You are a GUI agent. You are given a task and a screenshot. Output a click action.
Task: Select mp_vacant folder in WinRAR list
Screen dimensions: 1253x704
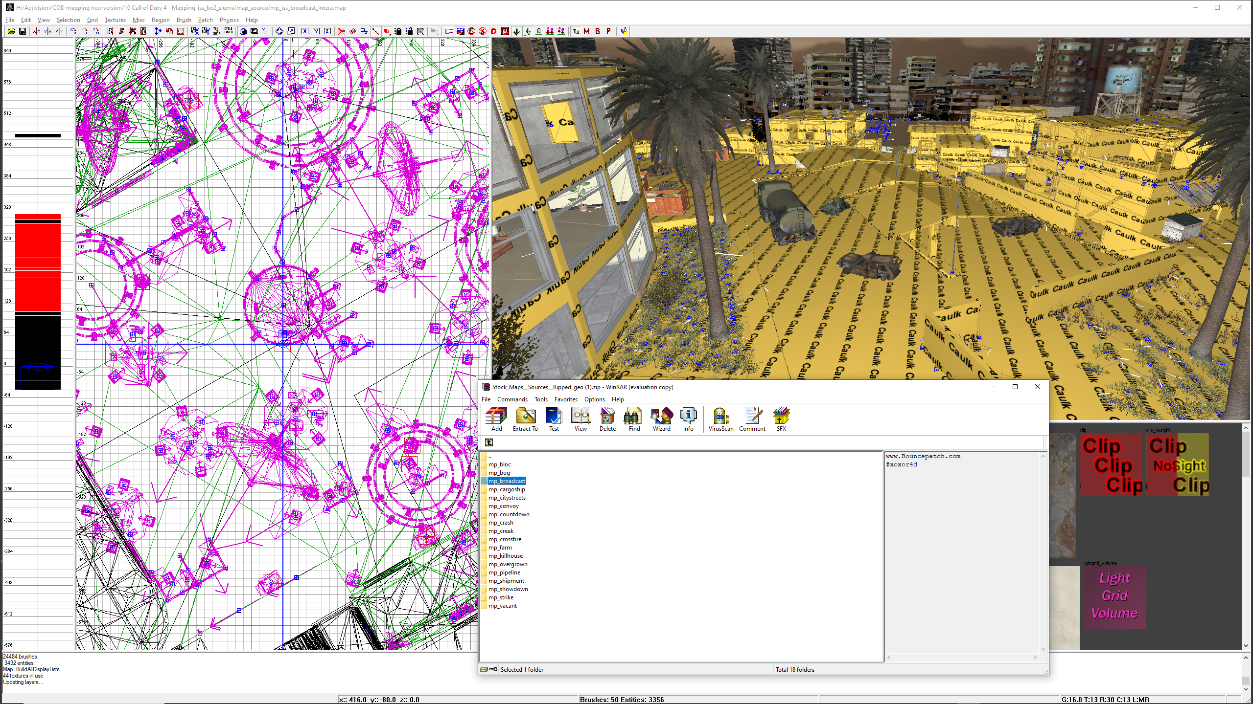click(503, 606)
